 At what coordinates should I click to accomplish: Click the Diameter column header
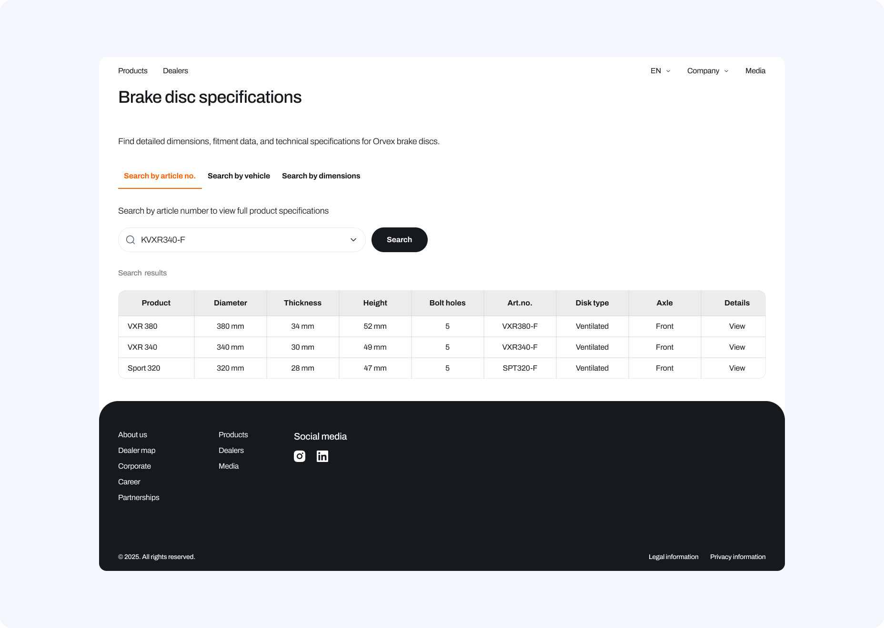click(231, 303)
